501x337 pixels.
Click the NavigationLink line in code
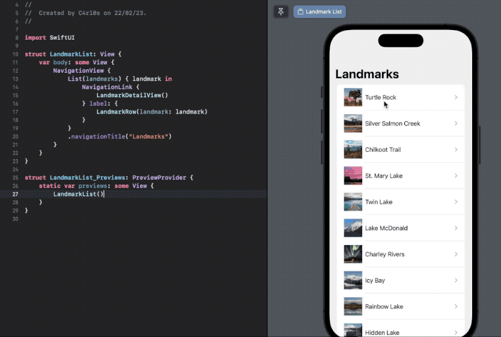[111, 87]
